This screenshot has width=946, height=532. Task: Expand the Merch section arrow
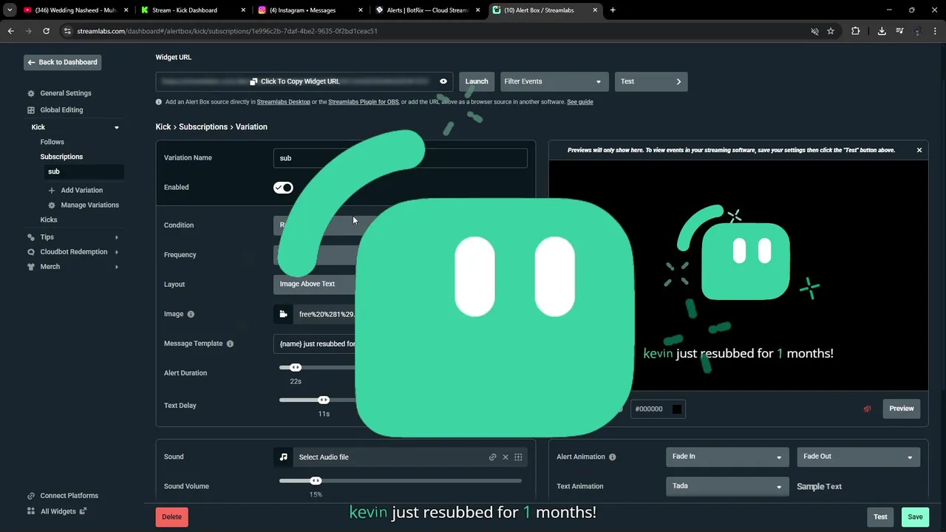tap(117, 267)
